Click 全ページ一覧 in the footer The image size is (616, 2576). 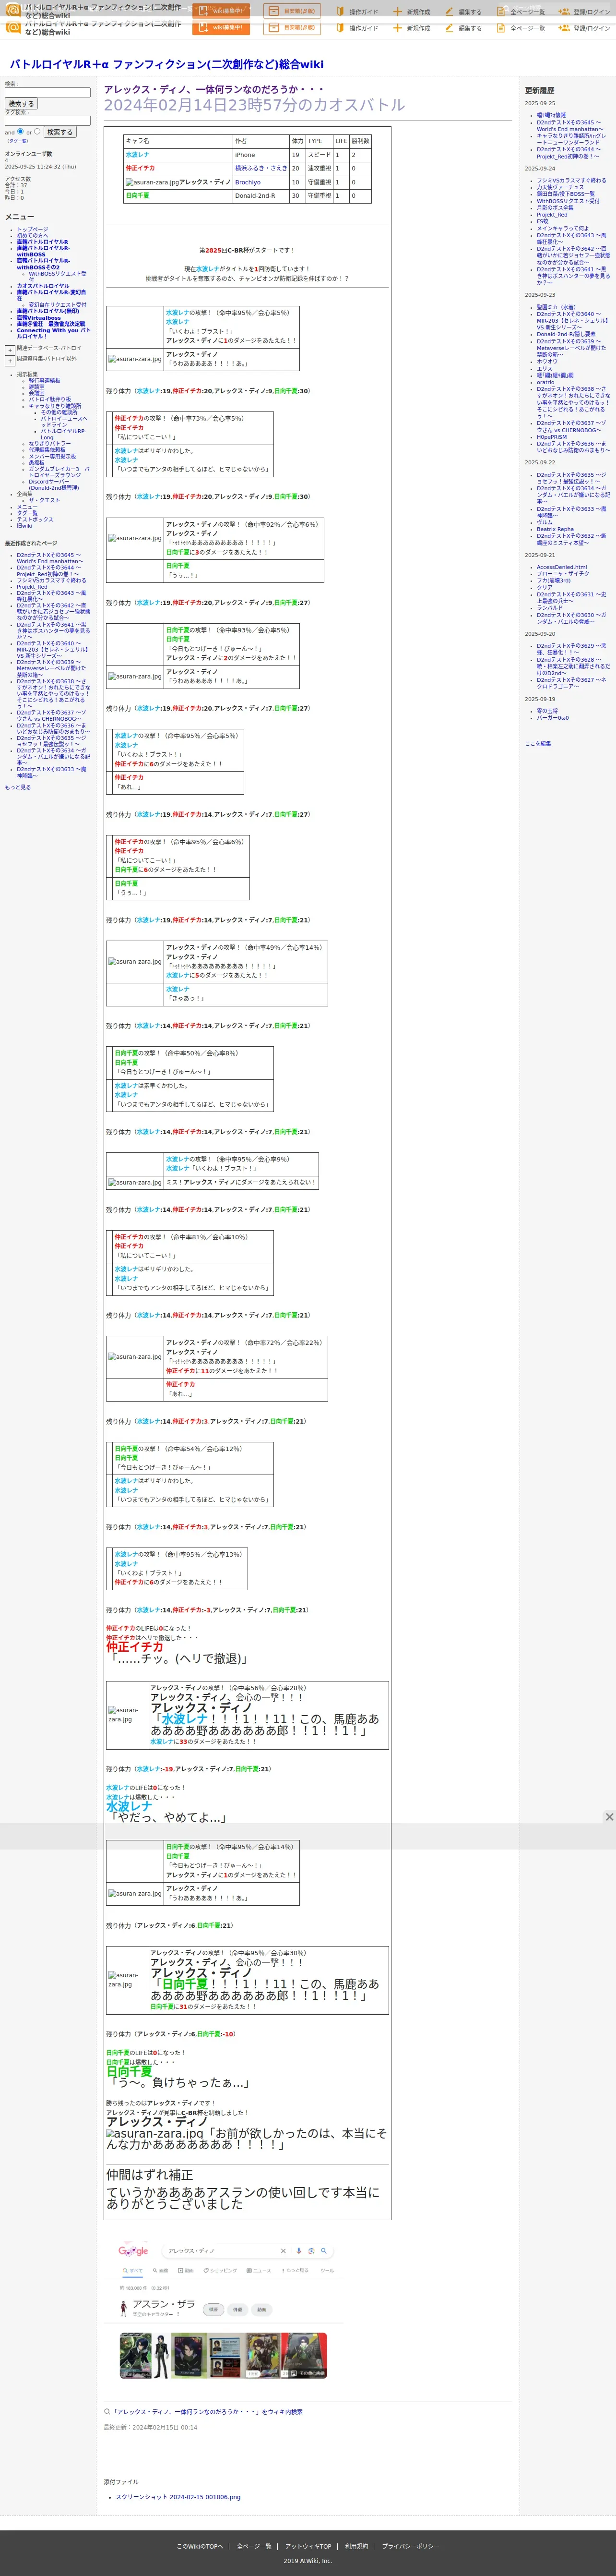254,2546
